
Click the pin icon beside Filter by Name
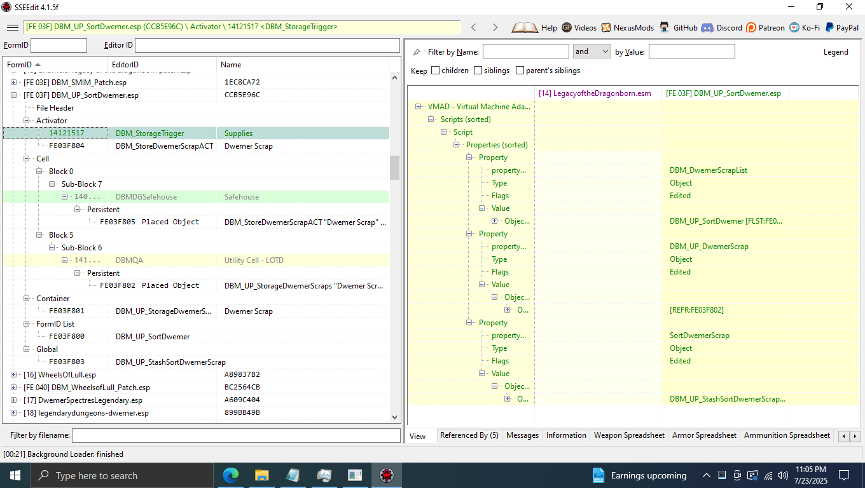[x=417, y=52]
